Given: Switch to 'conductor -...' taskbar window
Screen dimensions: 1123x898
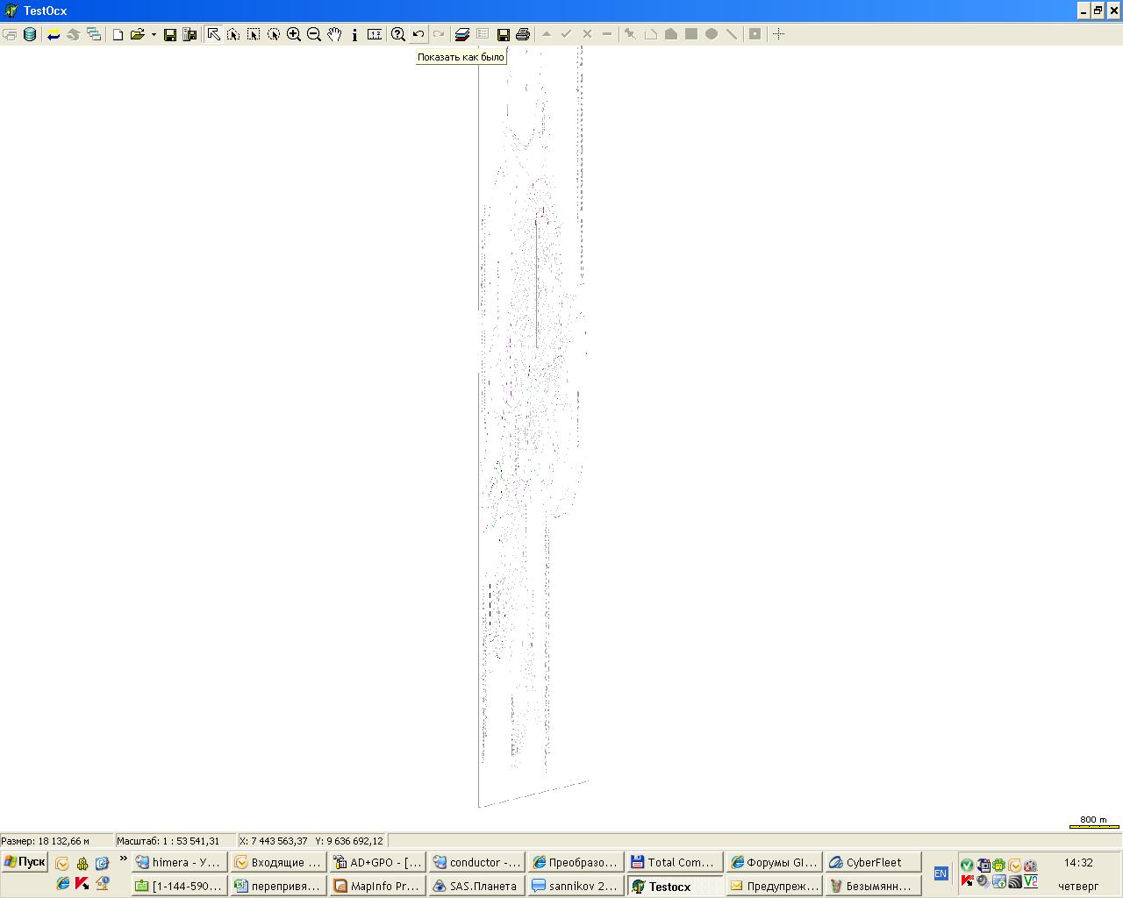Looking at the screenshot, I should (x=476, y=862).
